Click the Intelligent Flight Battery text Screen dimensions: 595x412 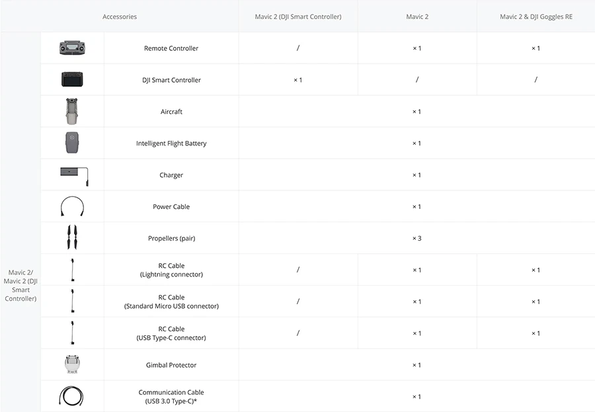coord(171,143)
